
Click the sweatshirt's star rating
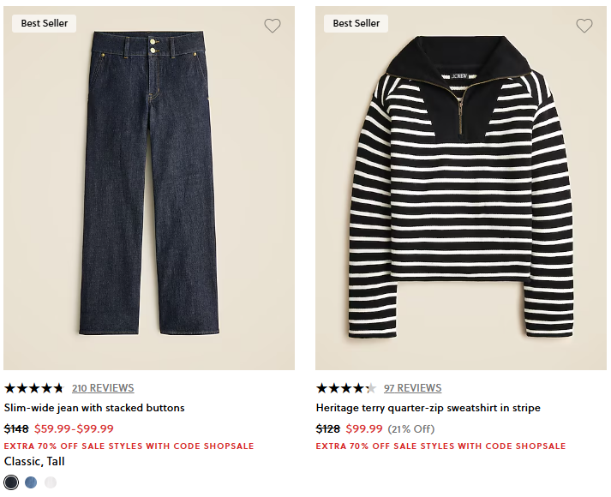point(346,387)
